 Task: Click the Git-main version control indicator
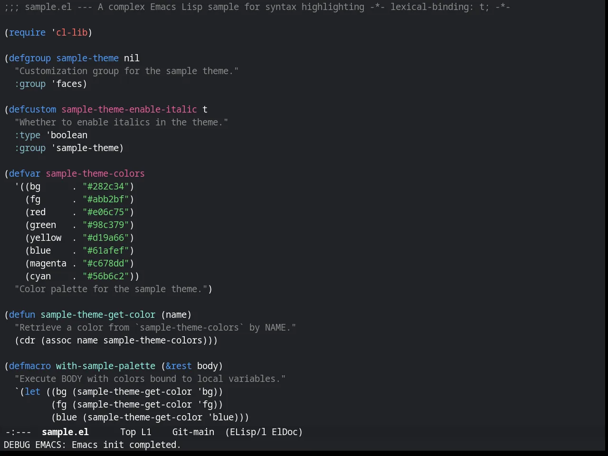point(193,432)
